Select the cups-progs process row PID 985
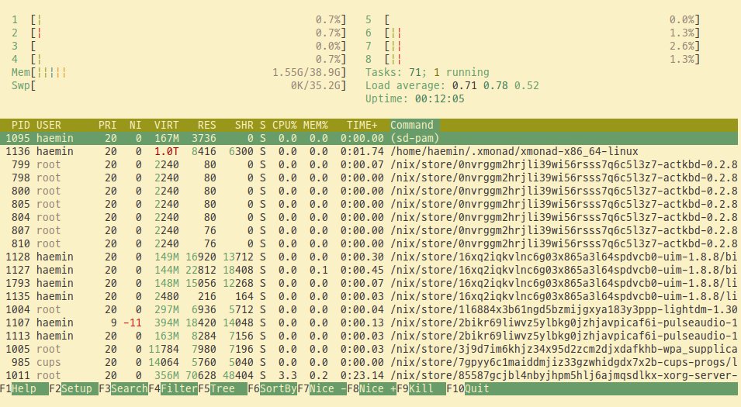 (x=369, y=363)
